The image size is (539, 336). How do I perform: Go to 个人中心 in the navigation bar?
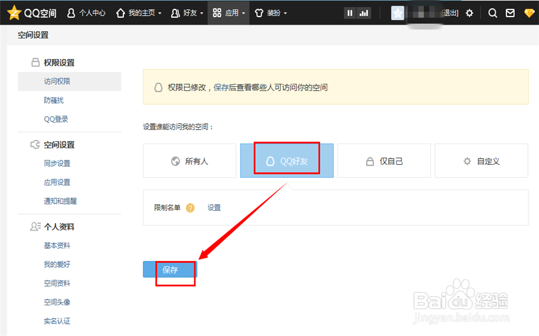point(86,13)
